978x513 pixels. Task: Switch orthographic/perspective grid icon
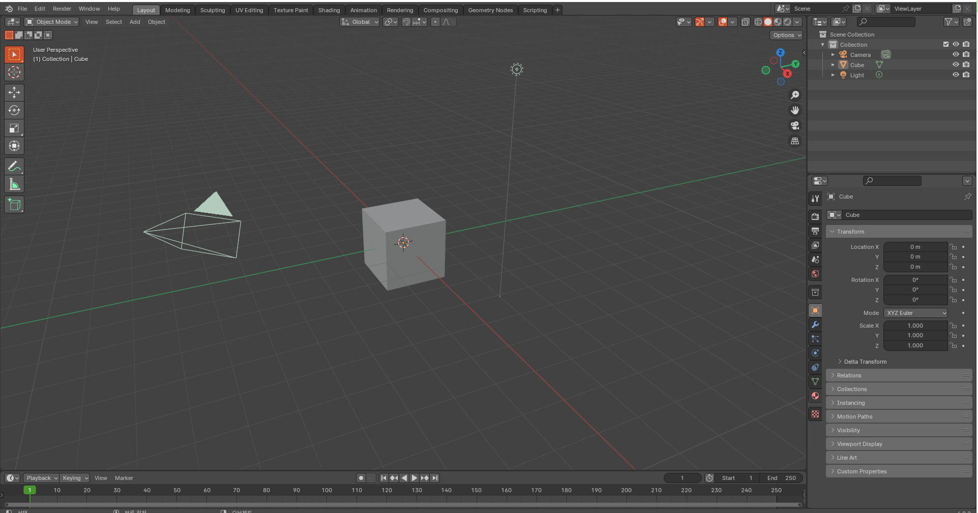point(795,141)
